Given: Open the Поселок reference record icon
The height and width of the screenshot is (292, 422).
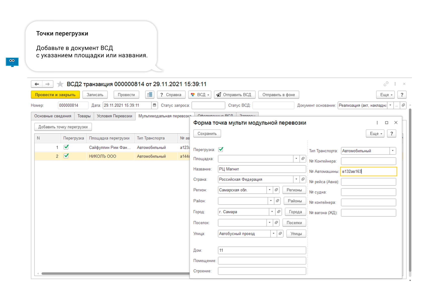Looking at the screenshot, I should pos(276,223).
